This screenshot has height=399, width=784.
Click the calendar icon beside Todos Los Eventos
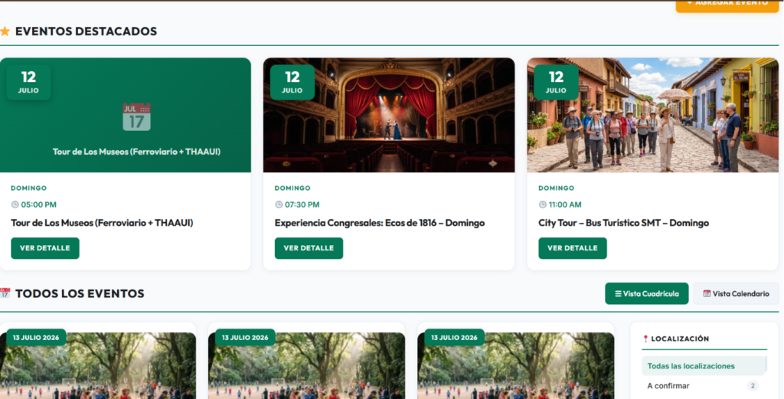coord(5,293)
